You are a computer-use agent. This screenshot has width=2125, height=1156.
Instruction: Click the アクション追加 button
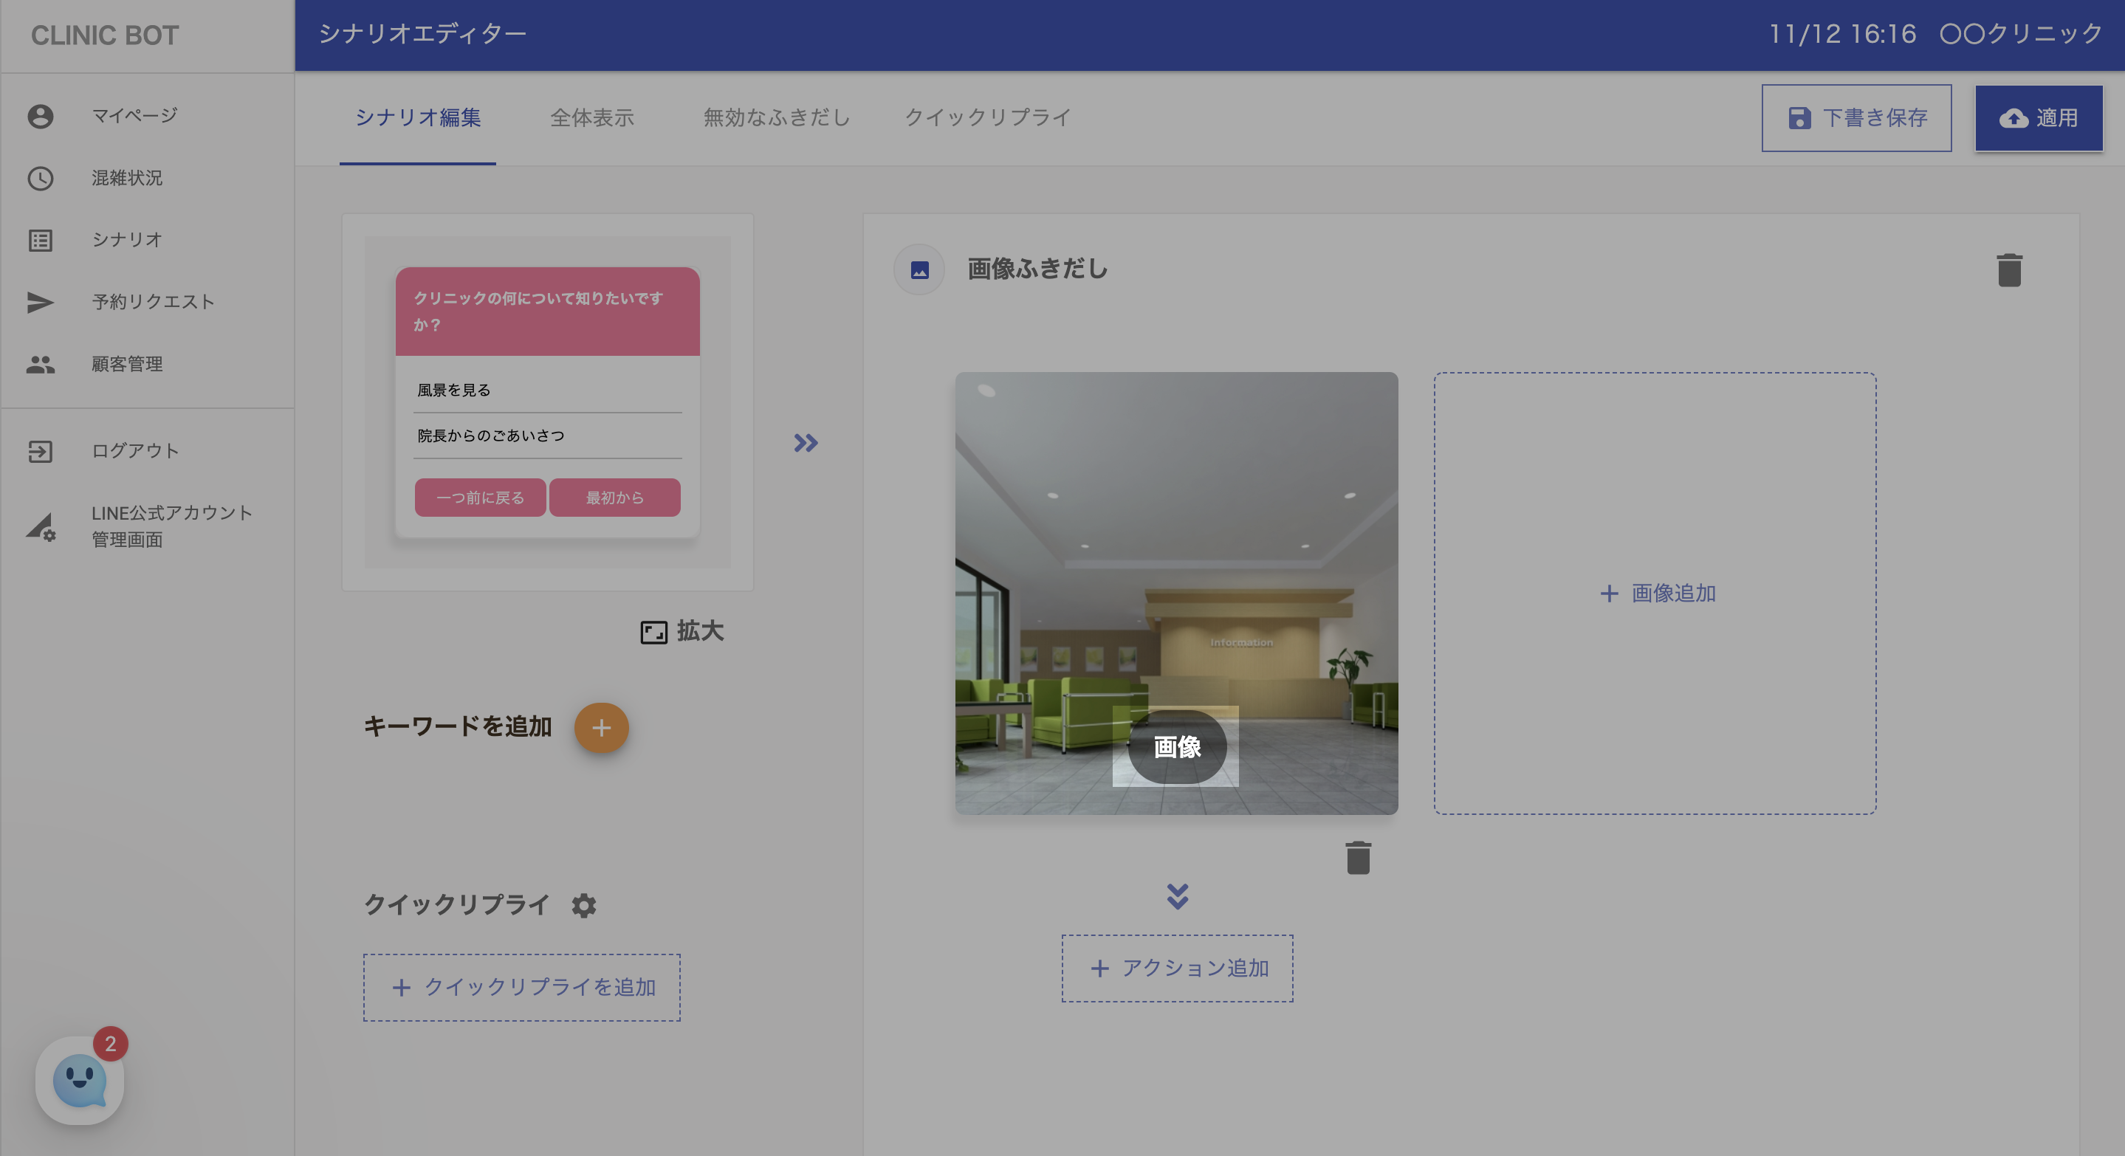click(x=1177, y=968)
